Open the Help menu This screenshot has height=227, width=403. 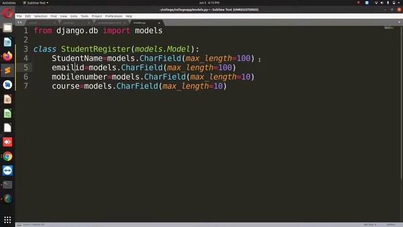pos(128,16)
